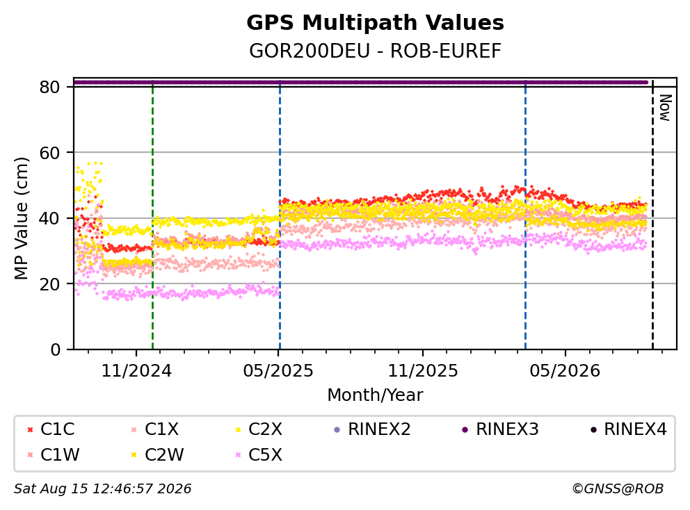Click the blue dashed line at 05/2025

[x=280, y=215]
